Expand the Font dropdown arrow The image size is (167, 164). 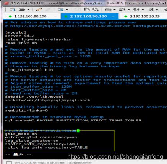pyautogui.click(x=157, y=10)
